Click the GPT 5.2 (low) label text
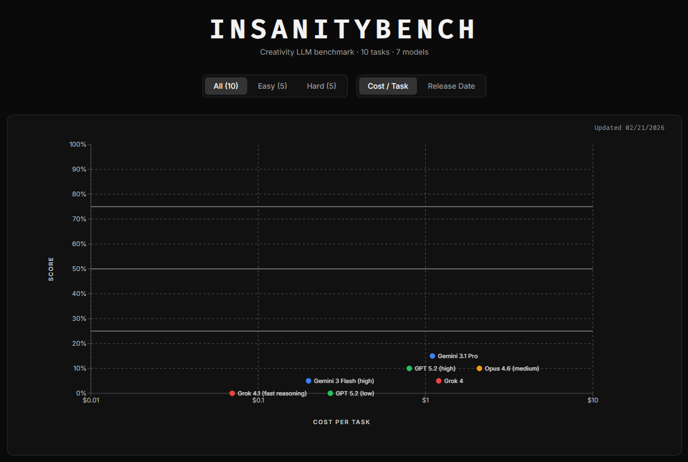 pyautogui.click(x=355, y=393)
